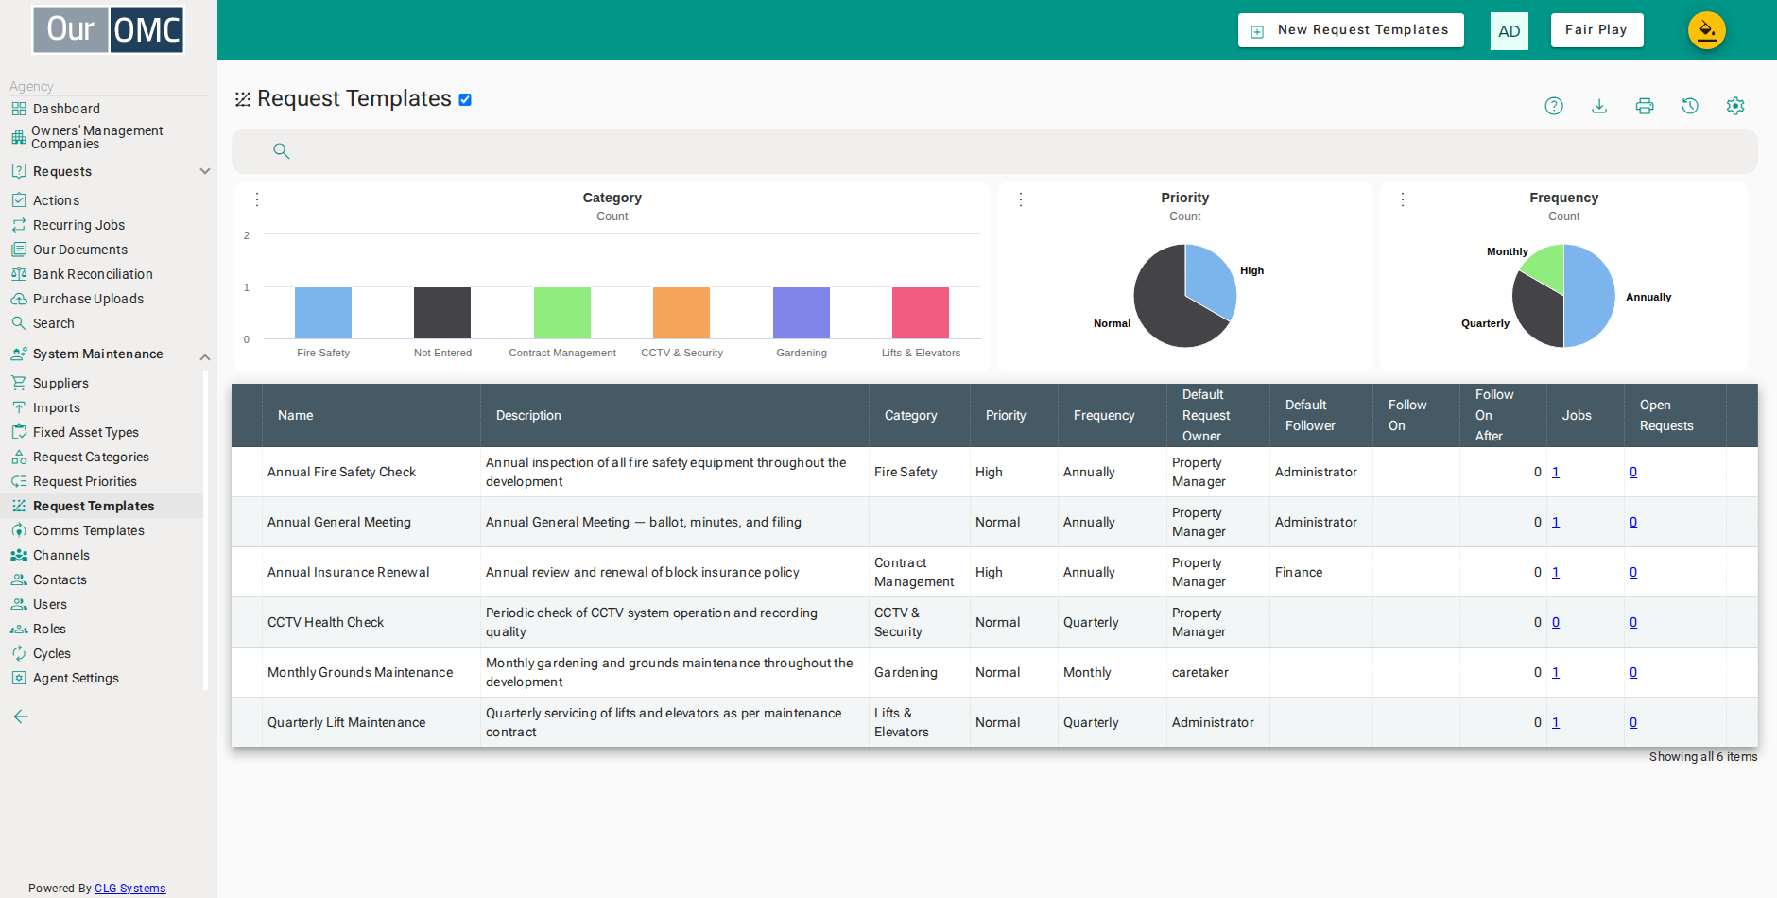Click the Request Priorities icon
This screenshot has height=898, width=1777.
coord(19,481)
